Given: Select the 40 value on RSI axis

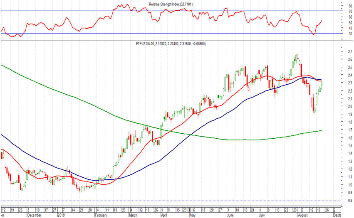Looking at the screenshot, I should coord(350,28).
